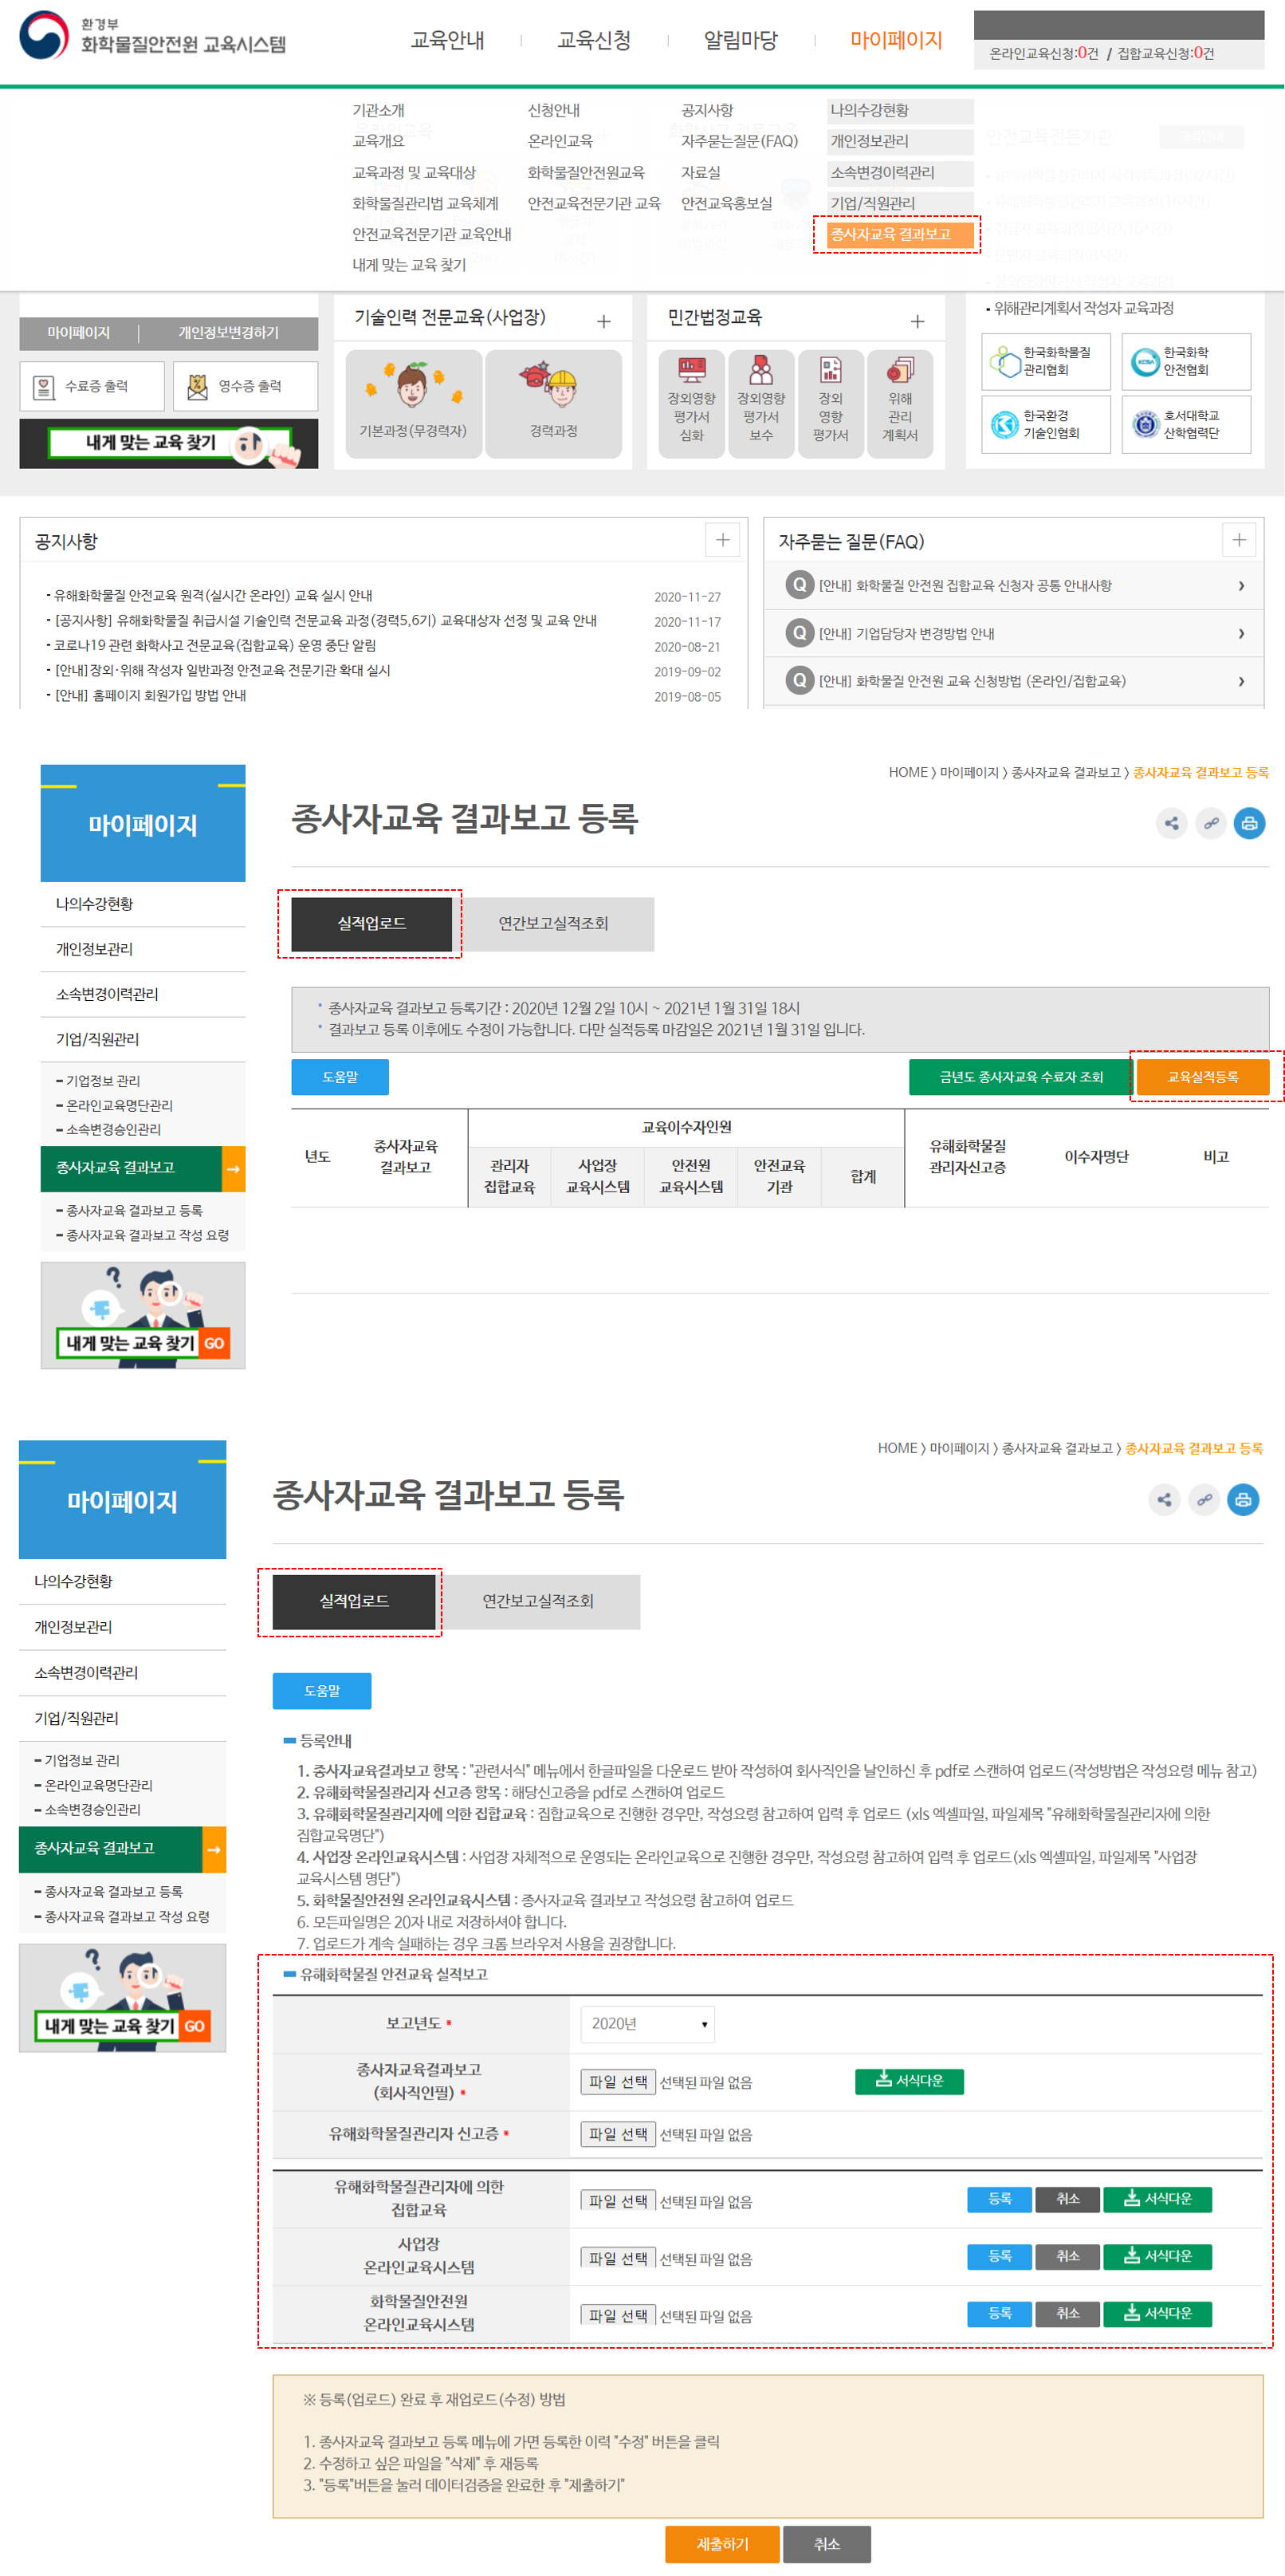Open 호서대학교 산학협력단 logo link
This screenshot has width=1285, height=2576.
pyautogui.click(x=1186, y=425)
